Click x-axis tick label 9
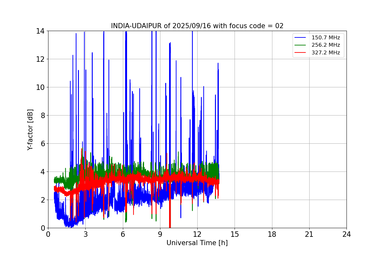Viewport: 385px width, 256px height. (160, 234)
